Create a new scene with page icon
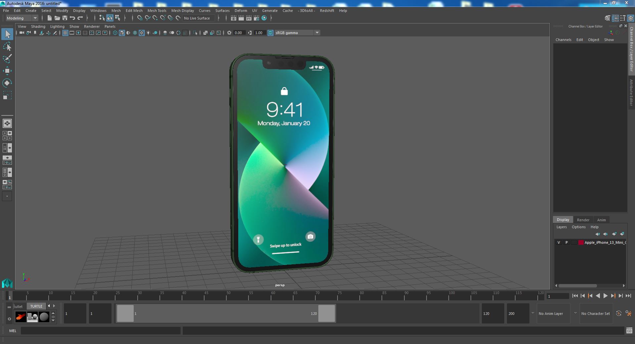Image resolution: width=635 pixels, height=344 pixels. pos(49,18)
